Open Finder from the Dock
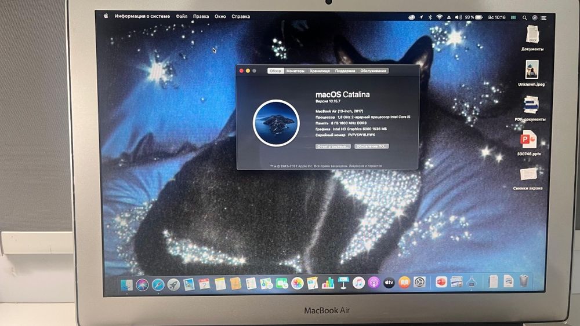Screen dimensions: 580x326 (126, 284)
